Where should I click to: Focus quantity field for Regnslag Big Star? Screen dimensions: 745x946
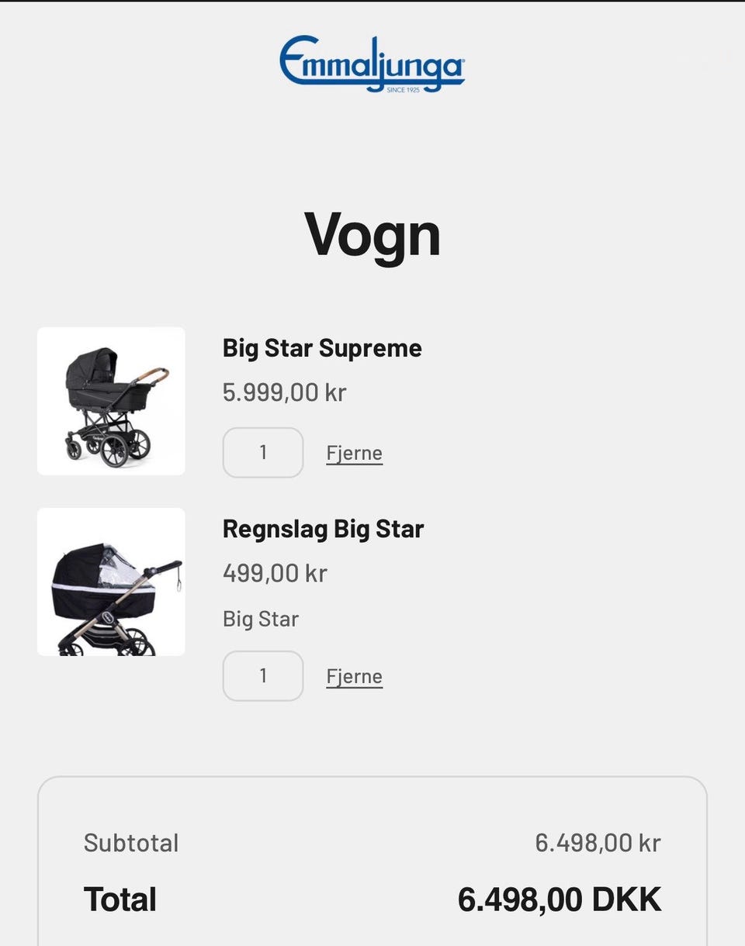pyautogui.click(x=263, y=676)
